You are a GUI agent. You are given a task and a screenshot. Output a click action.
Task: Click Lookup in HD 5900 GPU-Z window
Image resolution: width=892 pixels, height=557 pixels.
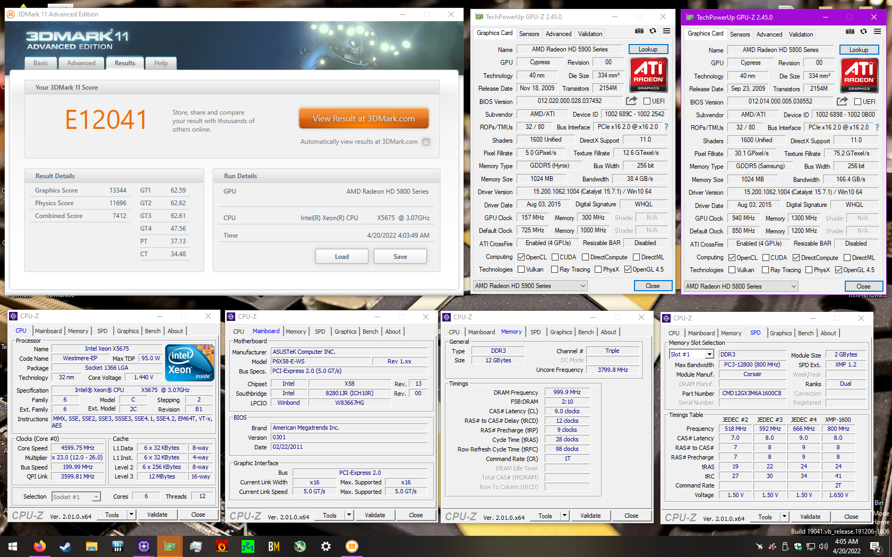click(x=648, y=49)
